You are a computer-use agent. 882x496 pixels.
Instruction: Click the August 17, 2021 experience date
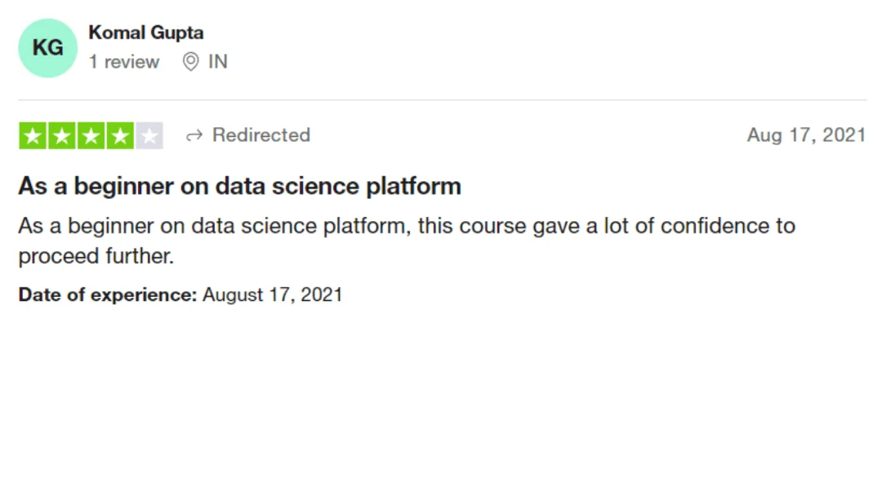coord(272,294)
